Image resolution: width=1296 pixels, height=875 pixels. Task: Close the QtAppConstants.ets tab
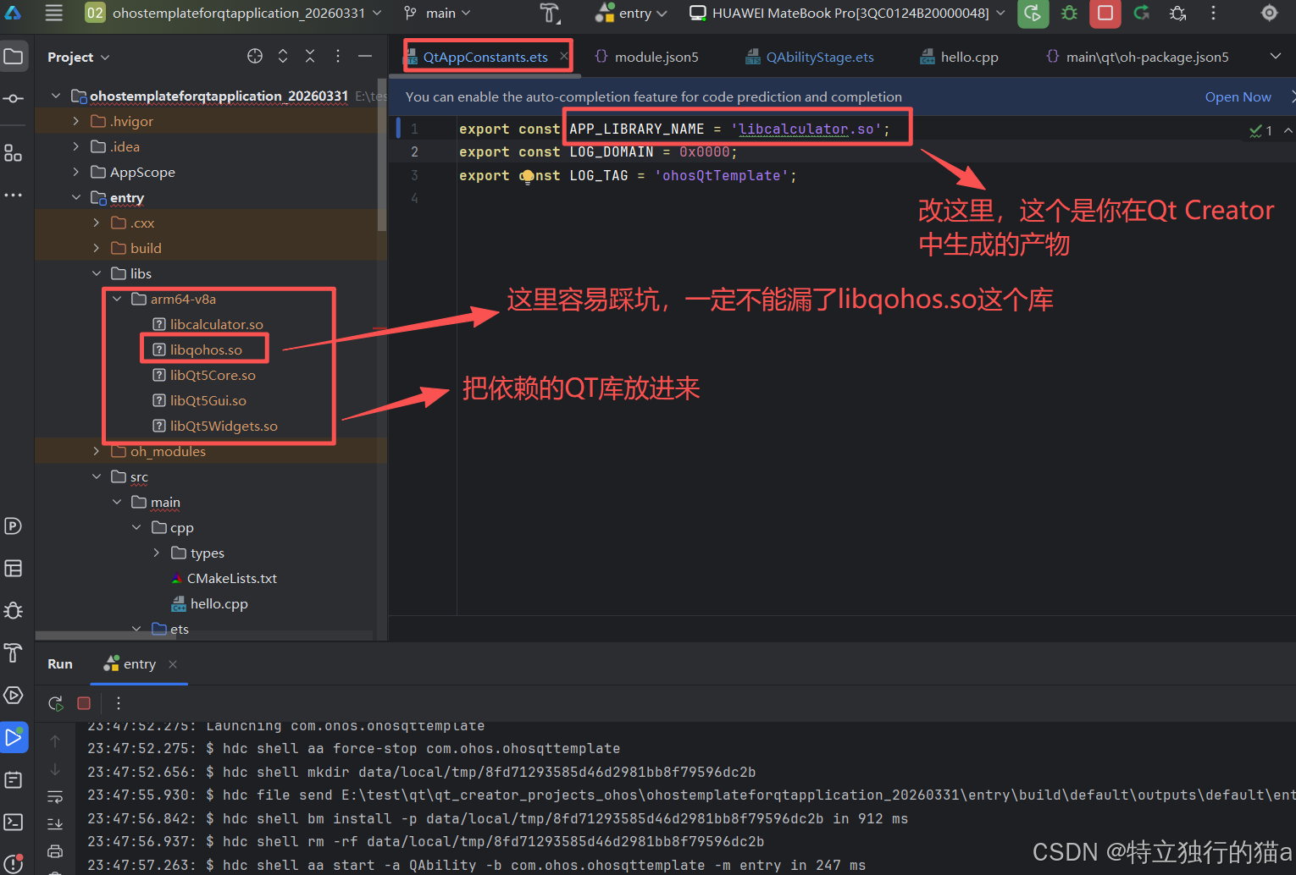[564, 56]
